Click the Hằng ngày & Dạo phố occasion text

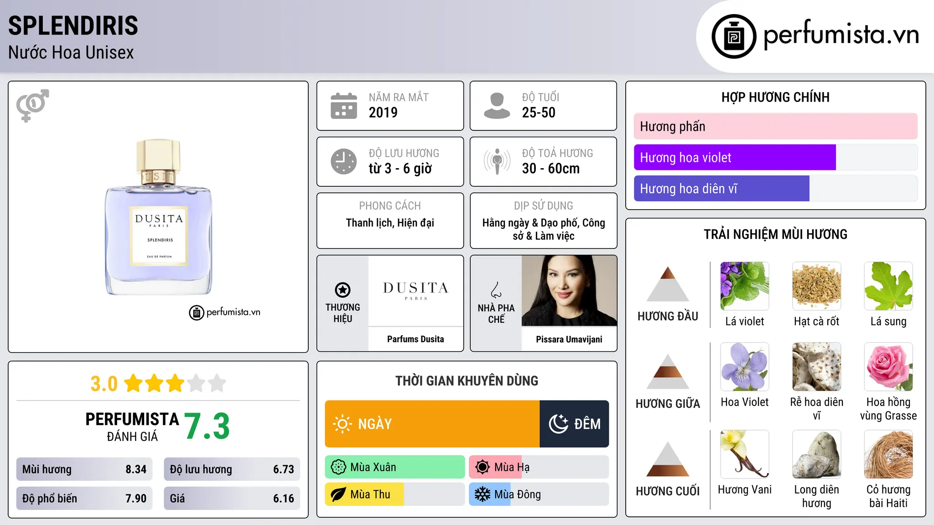[544, 229]
